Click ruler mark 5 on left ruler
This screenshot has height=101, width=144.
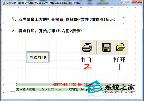[3, 46]
